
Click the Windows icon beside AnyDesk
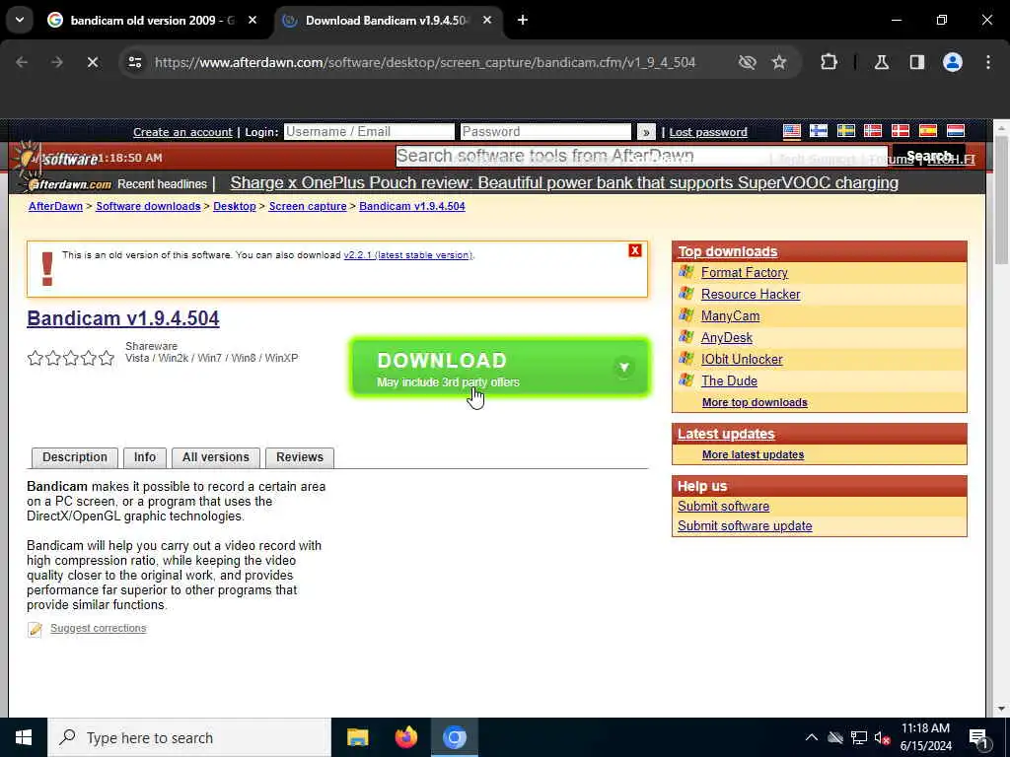coord(686,337)
